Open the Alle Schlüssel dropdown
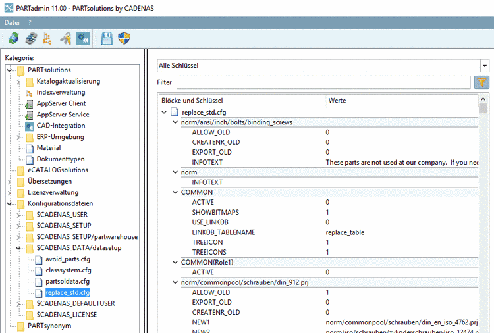The height and width of the screenshot is (333, 494). coord(485,66)
